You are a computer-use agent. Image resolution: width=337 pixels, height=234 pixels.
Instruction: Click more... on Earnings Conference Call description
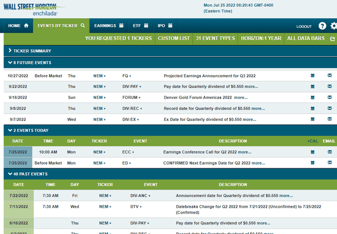pyautogui.click(x=244, y=152)
